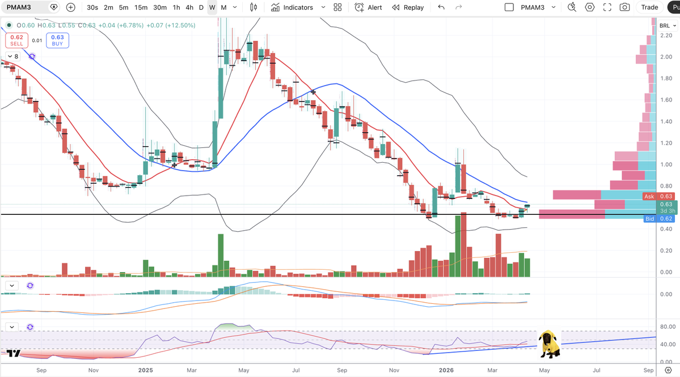
Task: Expand the layout options dropdown arrow
Action: (554, 7)
